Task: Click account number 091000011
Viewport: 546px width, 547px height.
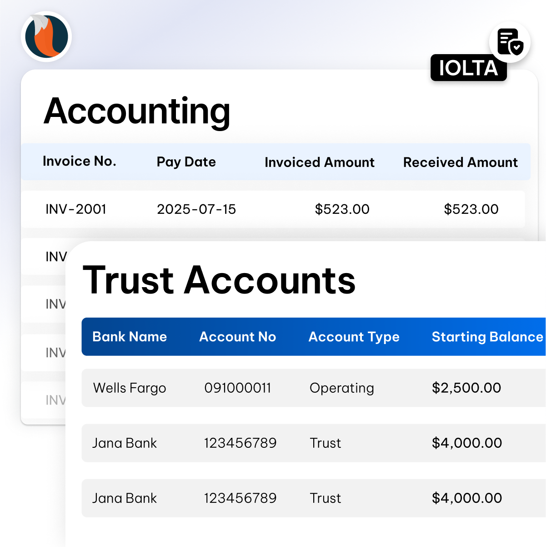Action: tap(237, 388)
